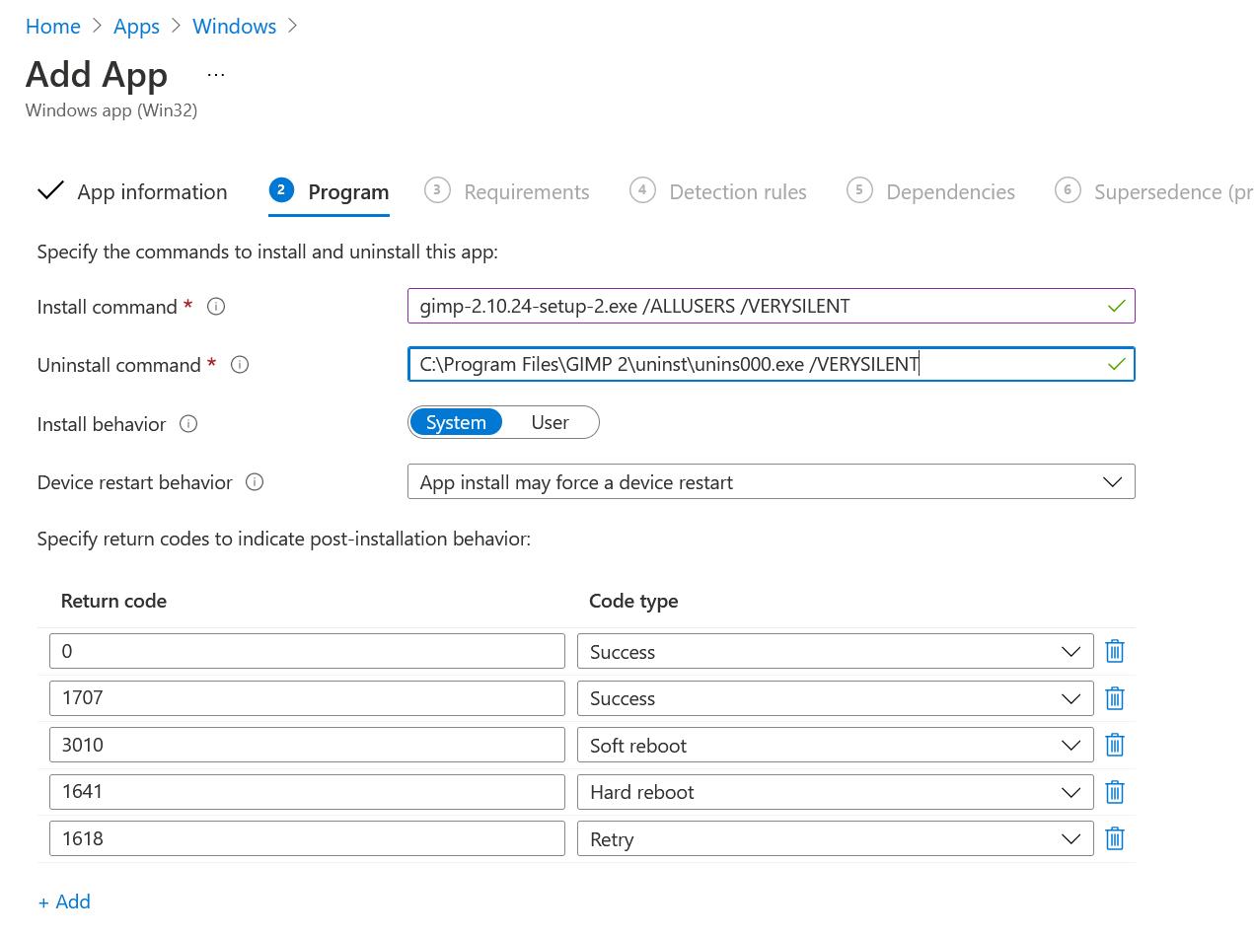This screenshot has height=937, width=1254.
Task: Add a new return code row
Action: pyautogui.click(x=64, y=901)
